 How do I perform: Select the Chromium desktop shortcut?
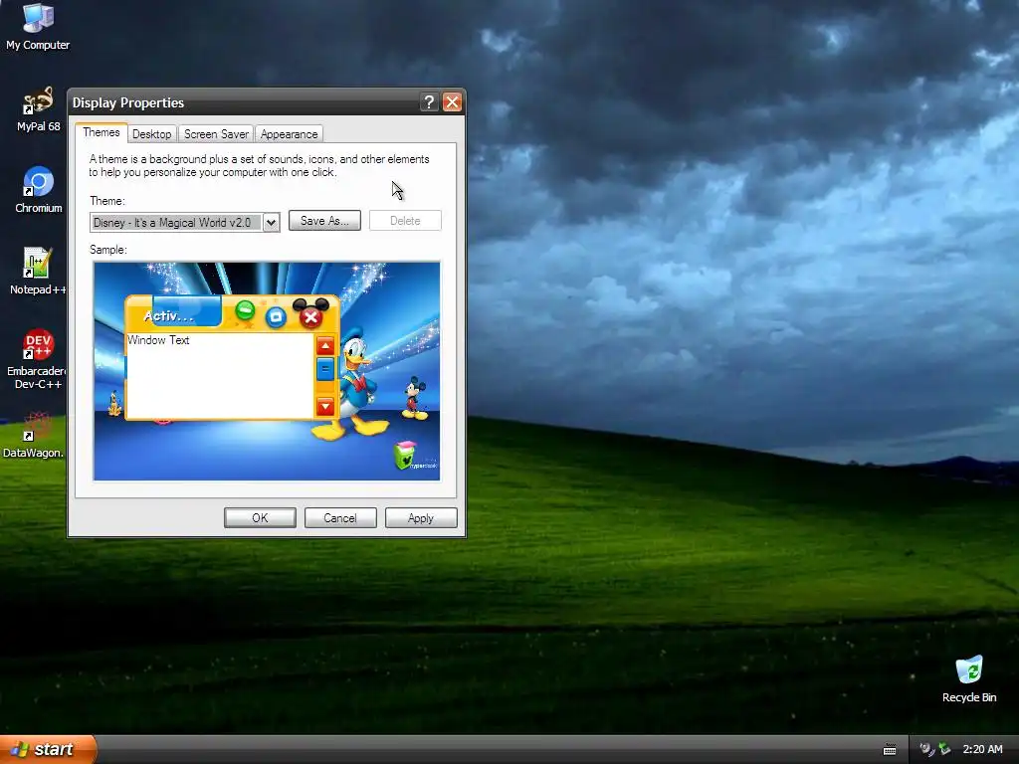click(39, 190)
